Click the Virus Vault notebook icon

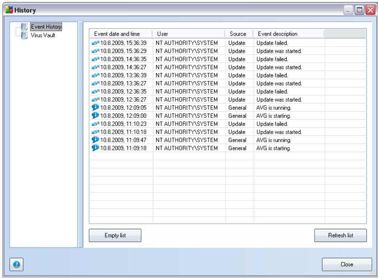click(24, 35)
